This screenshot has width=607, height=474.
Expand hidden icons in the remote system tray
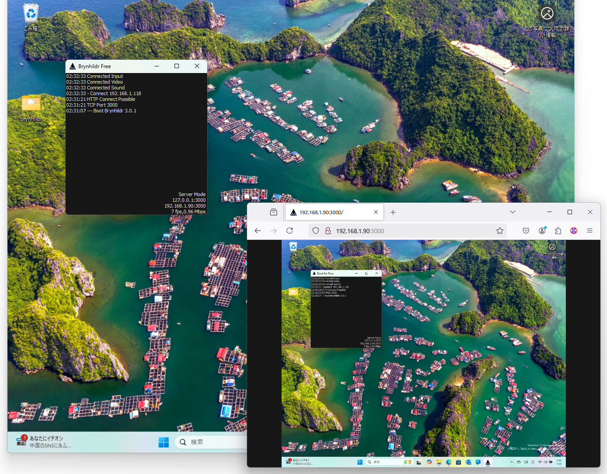click(512, 462)
